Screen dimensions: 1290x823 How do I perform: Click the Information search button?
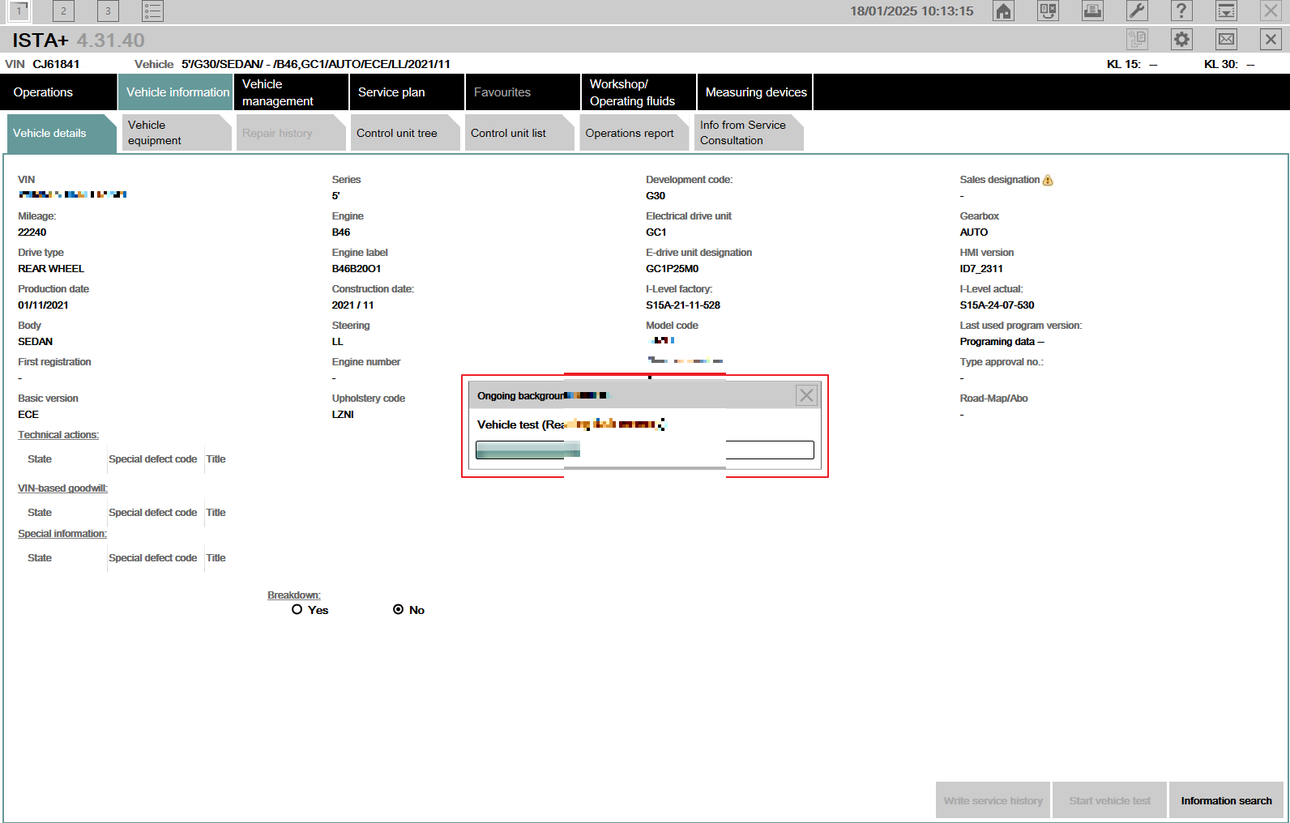click(1226, 800)
